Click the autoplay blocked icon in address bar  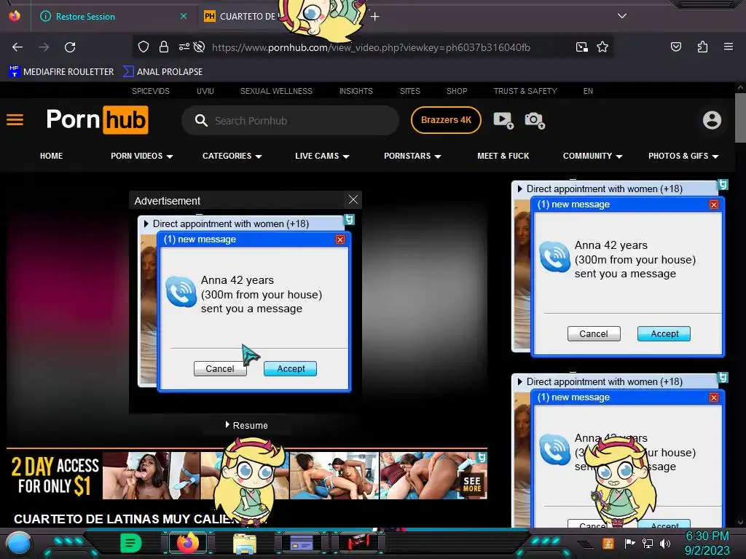coord(200,47)
